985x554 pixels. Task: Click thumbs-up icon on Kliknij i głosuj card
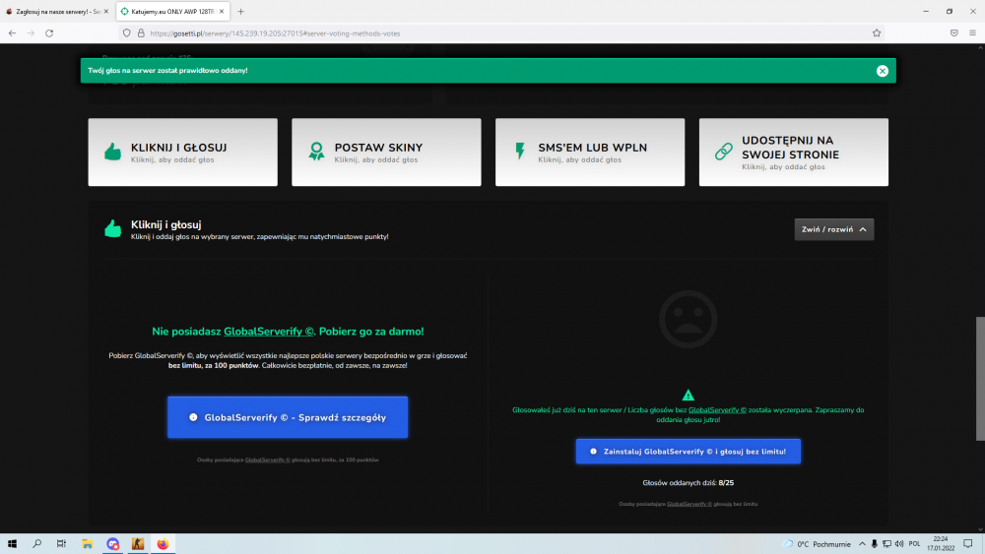pos(113,152)
